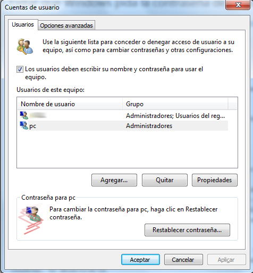This screenshot has height=273, width=253.
Task: Click the greyed-out Aplicar button
Action: click(x=226, y=260)
